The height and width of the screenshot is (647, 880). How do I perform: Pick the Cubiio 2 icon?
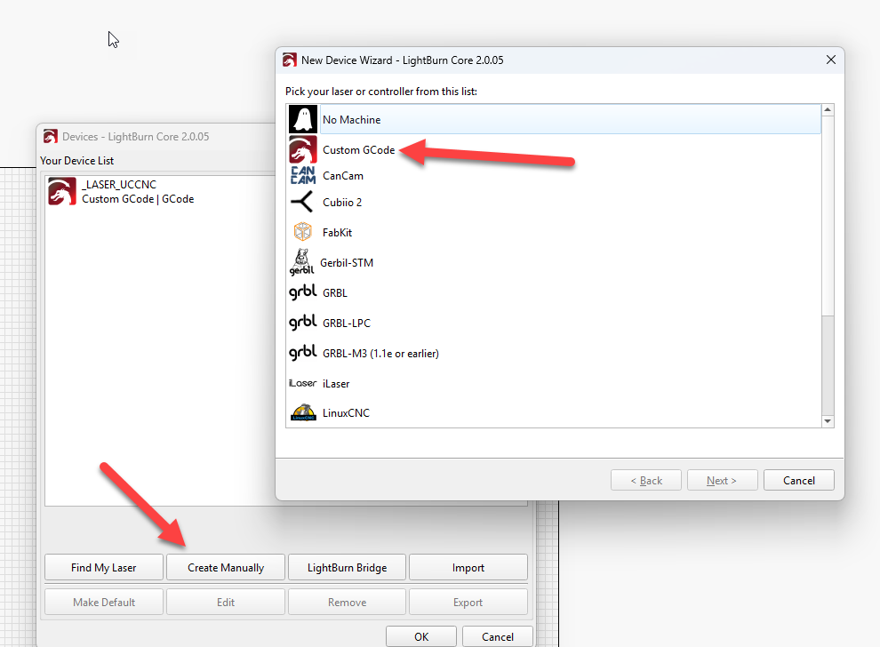[x=302, y=202]
